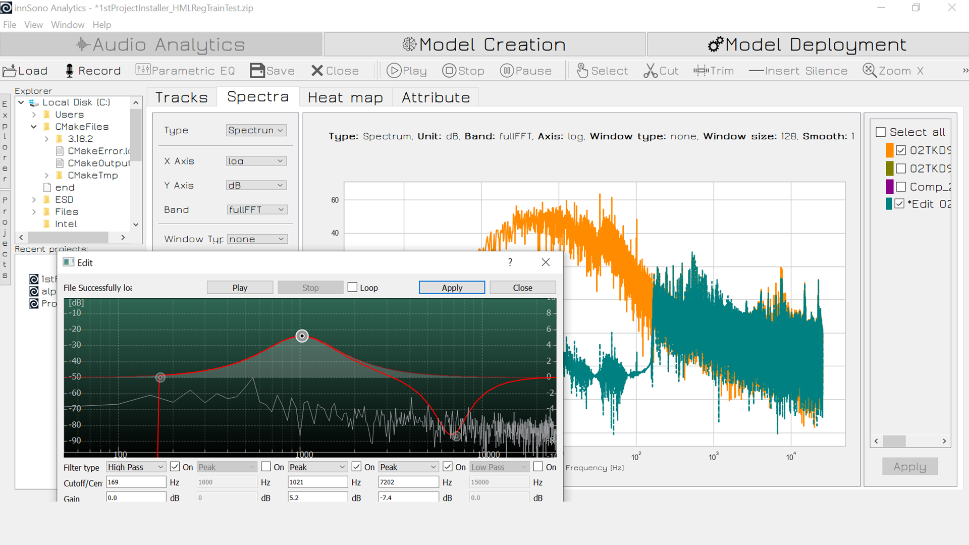Open the 1st recent project entry
The image size is (969, 545).
pyautogui.click(x=43, y=279)
